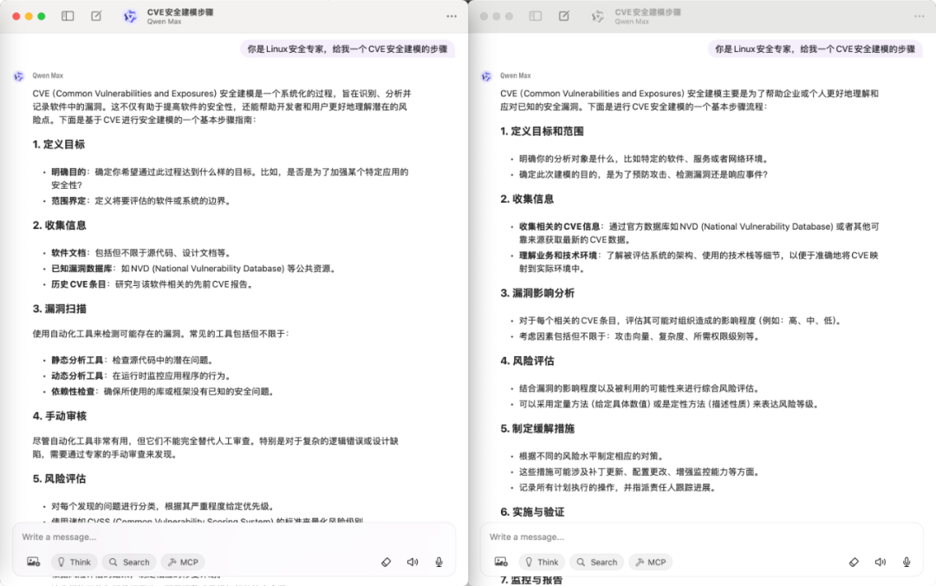Attach an image in the left chat

click(x=33, y=562)
